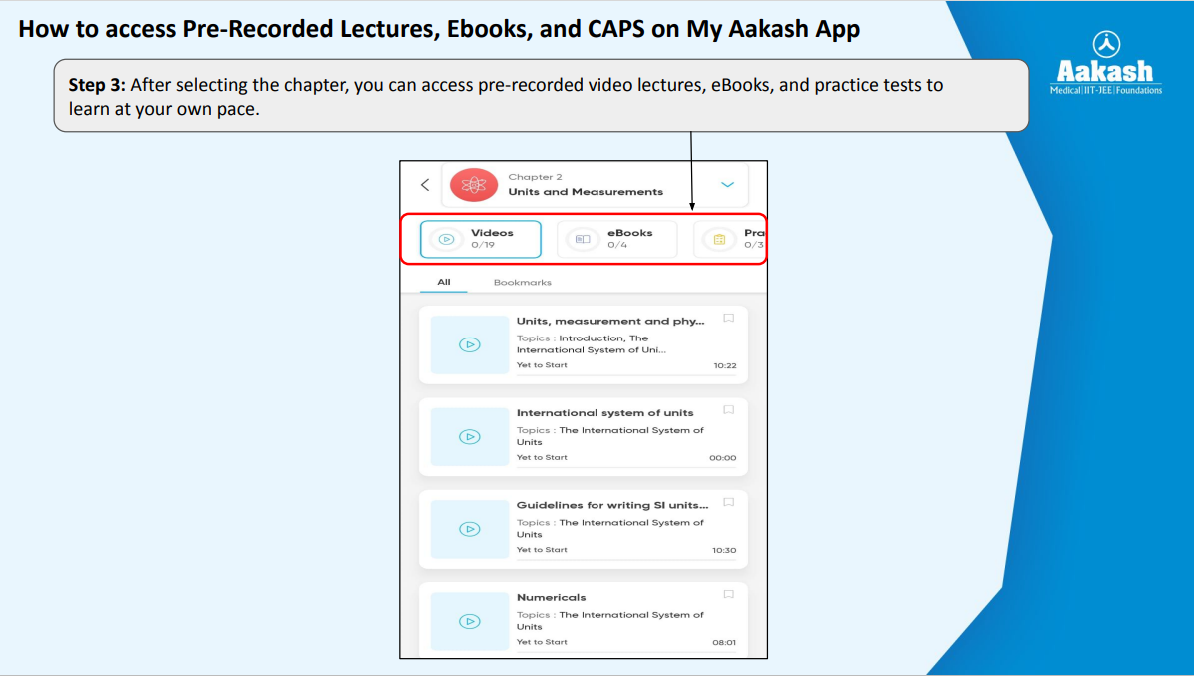1194x676 pixels.
Task: Click the book icon in eBooks tab
Action: point(583,239)
